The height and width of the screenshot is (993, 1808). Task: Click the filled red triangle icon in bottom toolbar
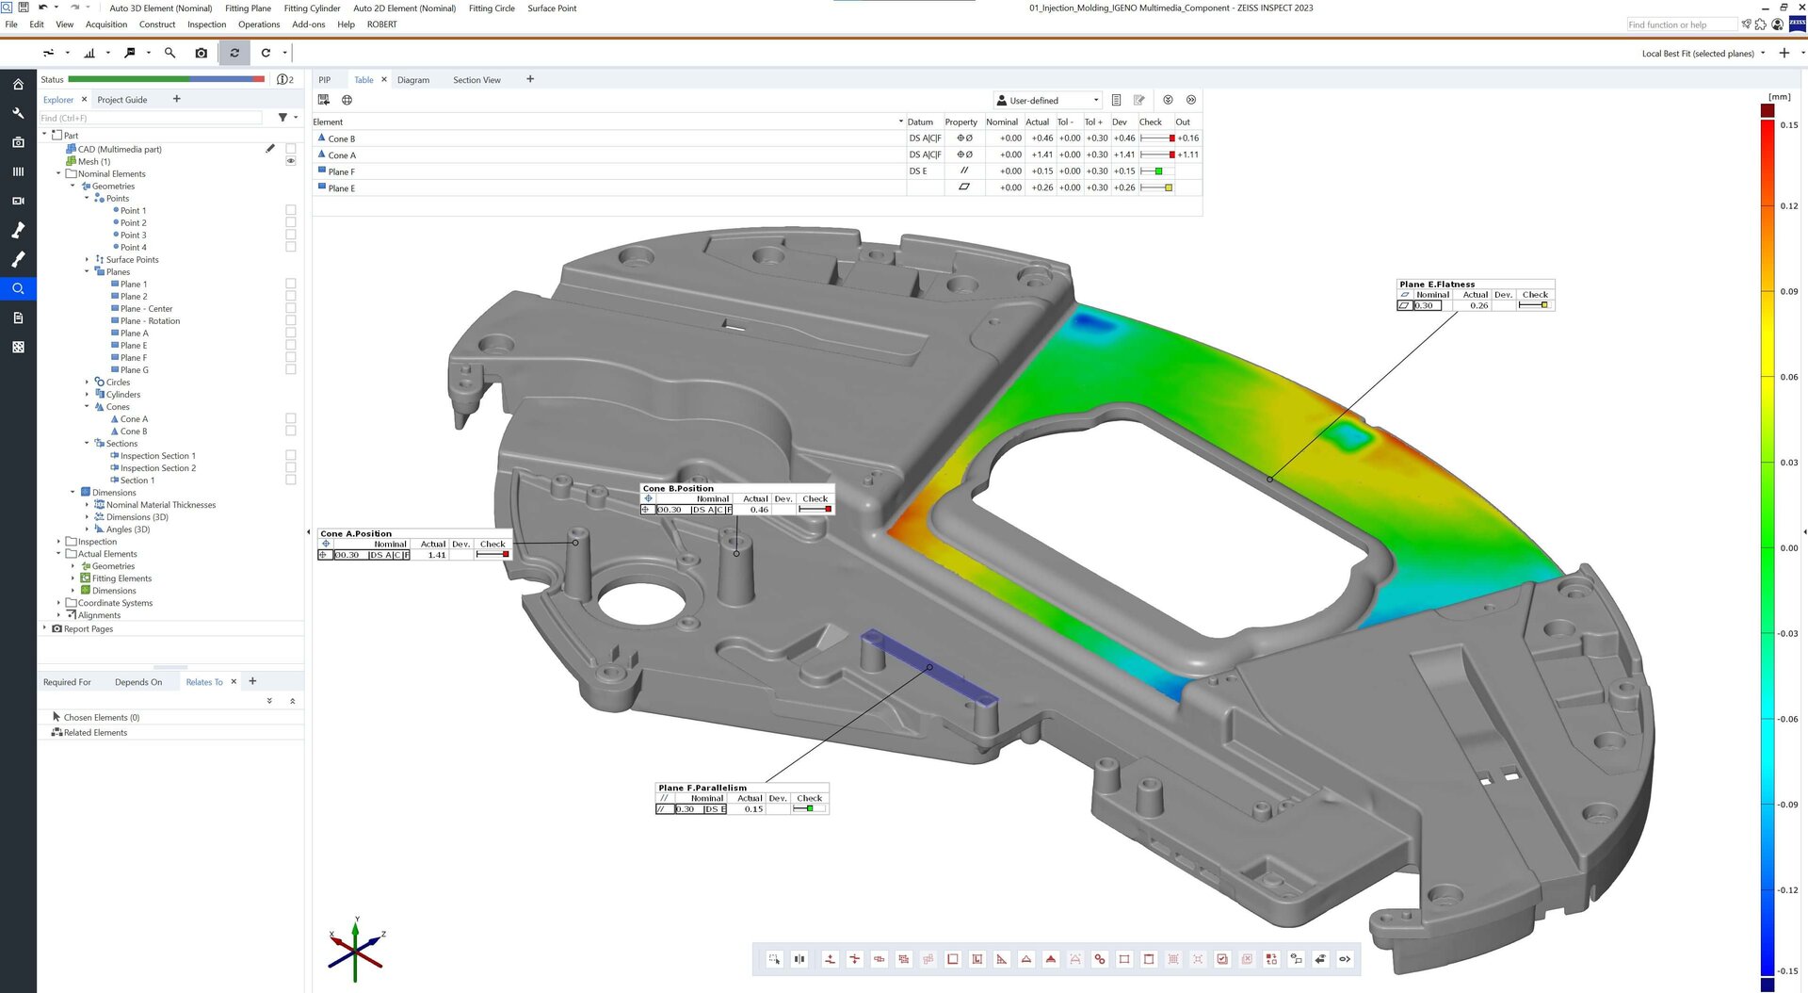click(x=1051, y=959)
